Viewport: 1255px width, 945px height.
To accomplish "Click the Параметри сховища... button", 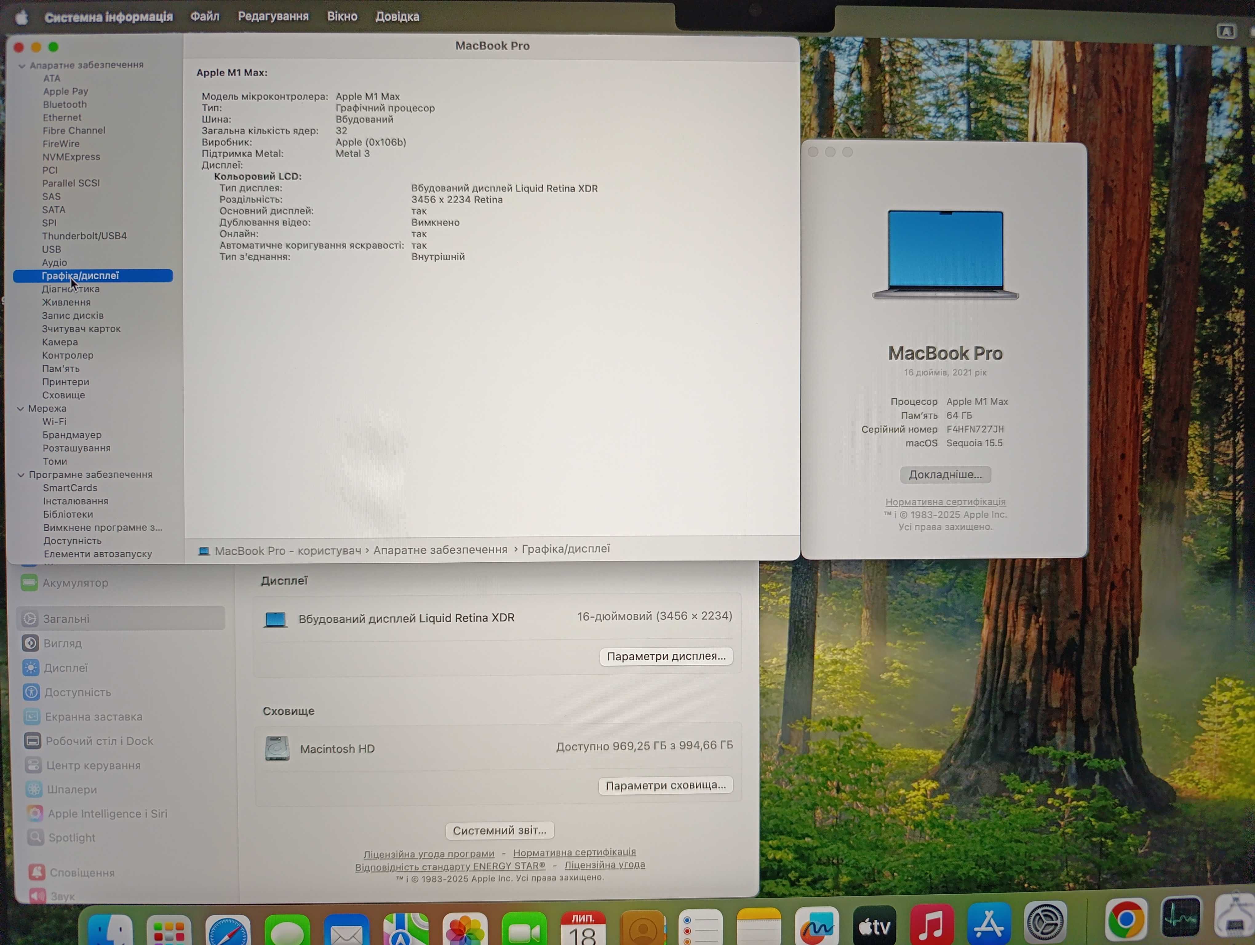I will tap(666, 786).
